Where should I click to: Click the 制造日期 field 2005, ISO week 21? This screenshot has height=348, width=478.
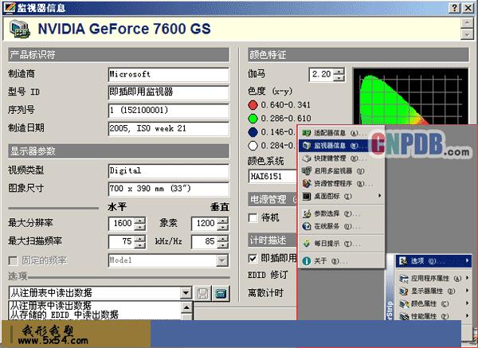point(169,128)
